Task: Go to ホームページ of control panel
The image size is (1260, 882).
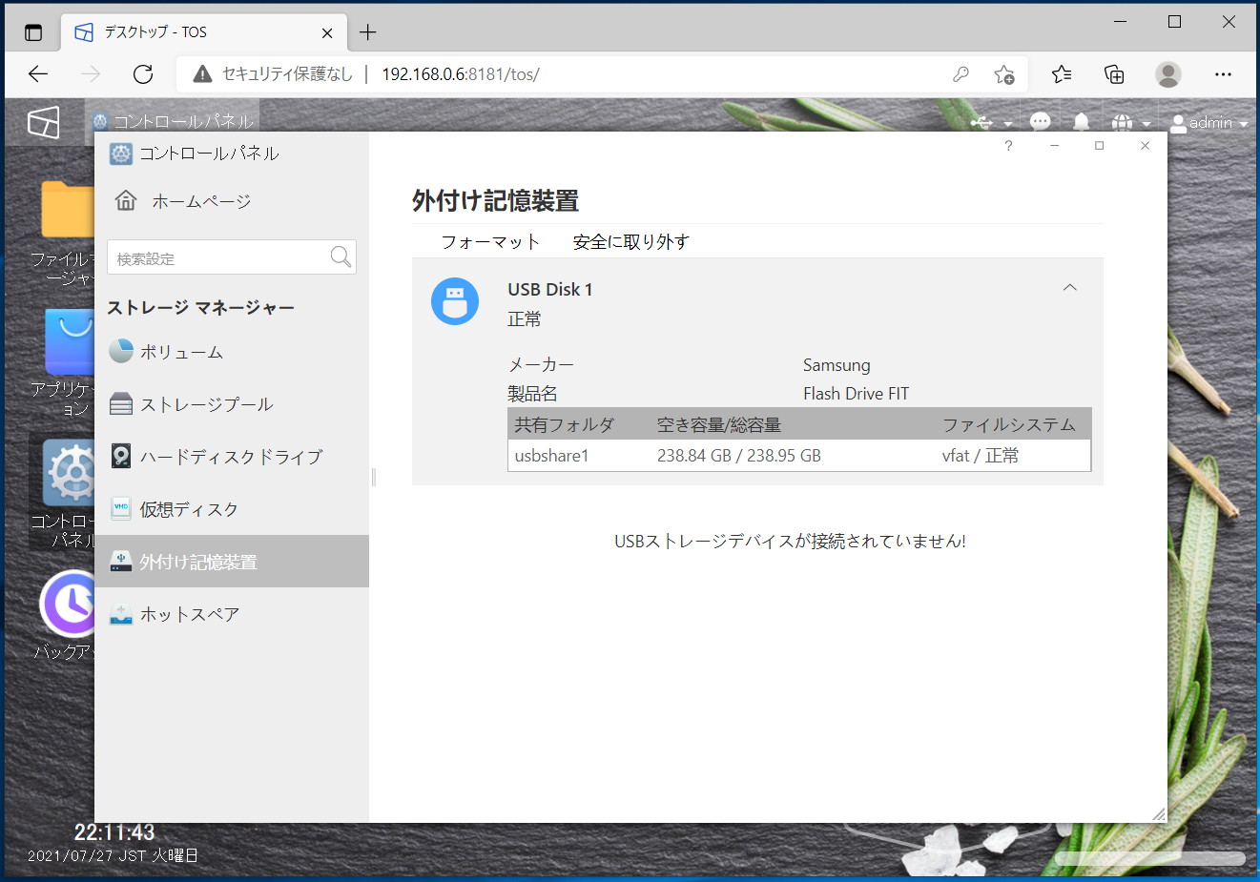Action: pos(200,201)
